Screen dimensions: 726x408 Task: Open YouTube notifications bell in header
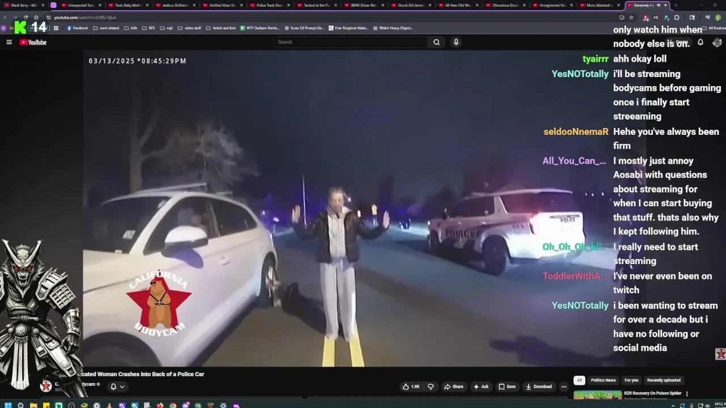[700, 42]
